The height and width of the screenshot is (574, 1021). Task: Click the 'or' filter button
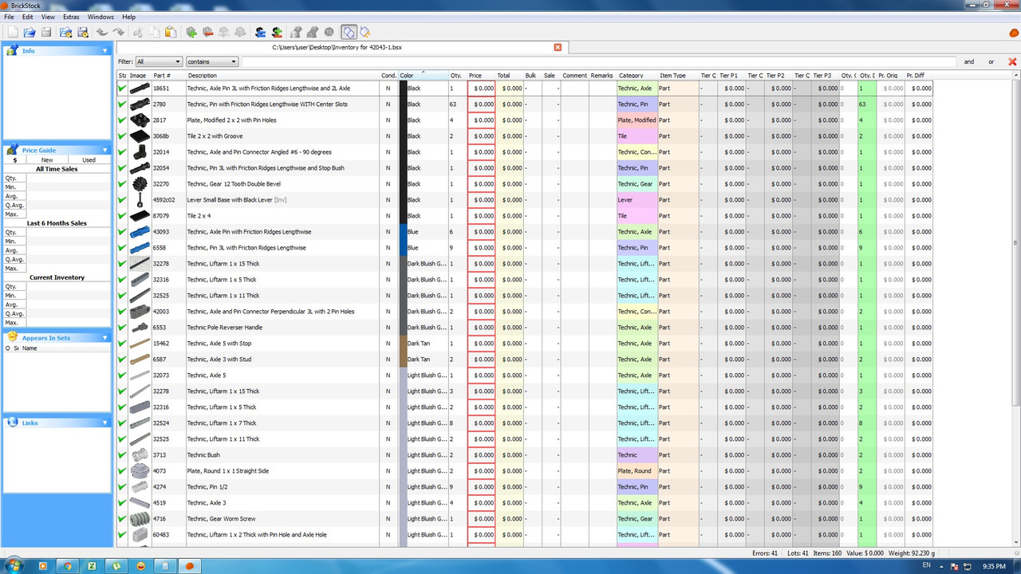(x=991, y=61)
